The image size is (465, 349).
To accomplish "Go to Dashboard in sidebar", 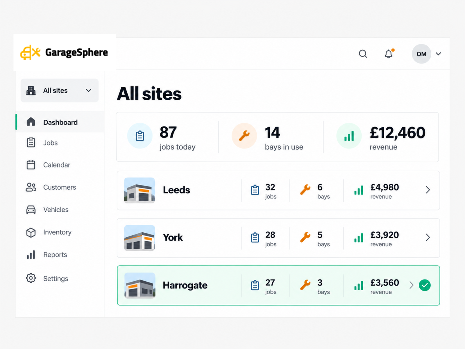I will tap(60, 122).
